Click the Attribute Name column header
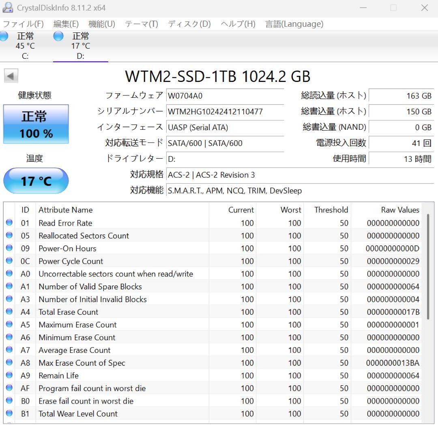 click(x=122, y=210)
